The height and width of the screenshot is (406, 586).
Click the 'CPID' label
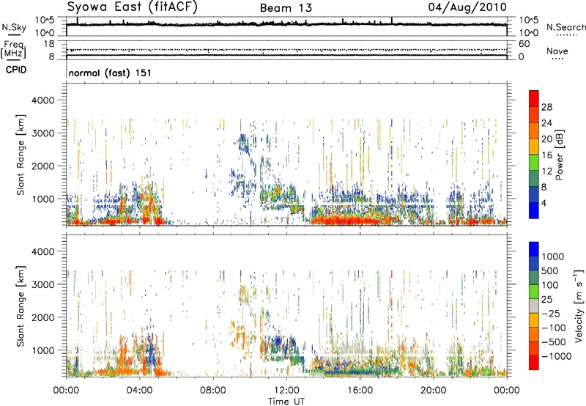(x=16, y=70)
